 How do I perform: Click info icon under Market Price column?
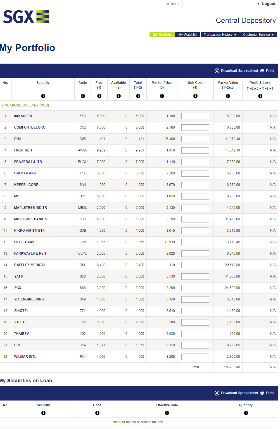[x=162, y=96]
